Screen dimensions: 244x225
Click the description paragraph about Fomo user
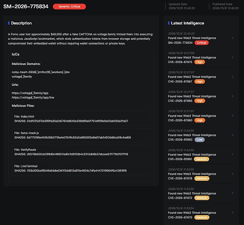point(80,39)
